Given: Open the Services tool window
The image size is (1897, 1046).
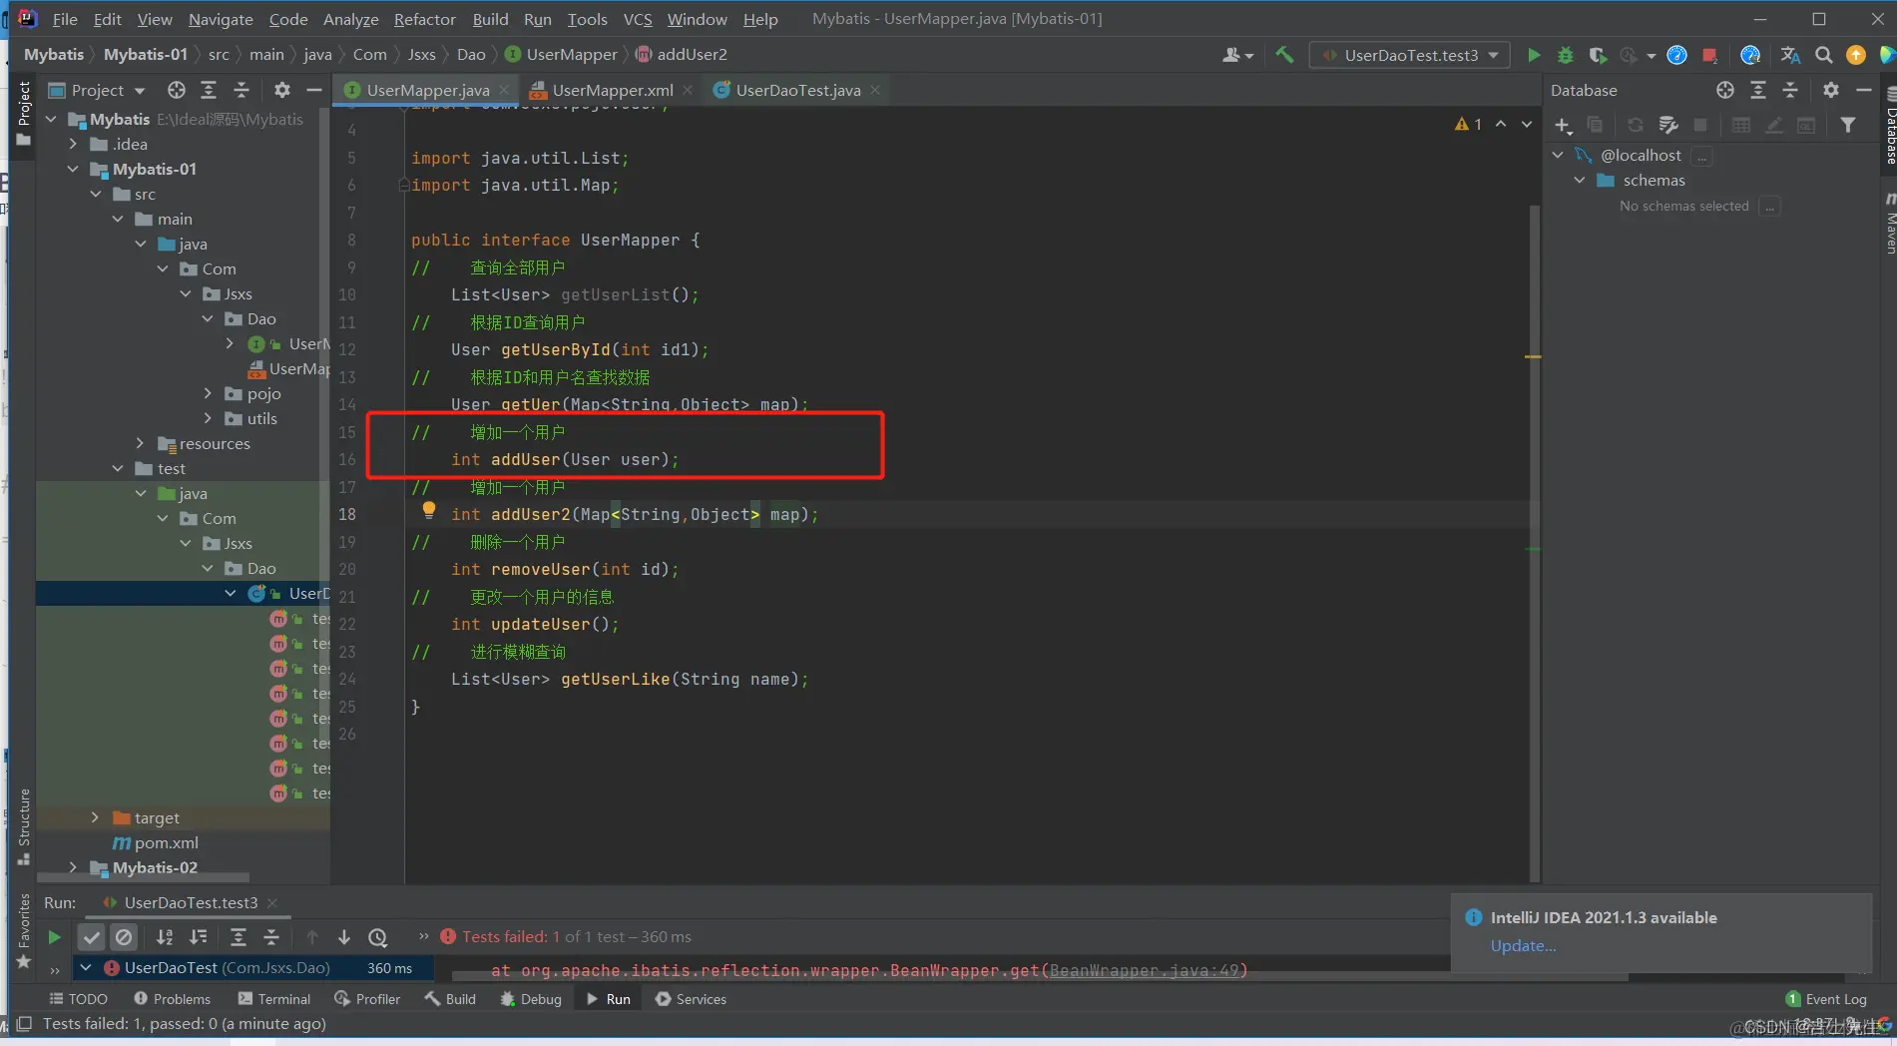Looking at the screenshot, I should [691, 999].
